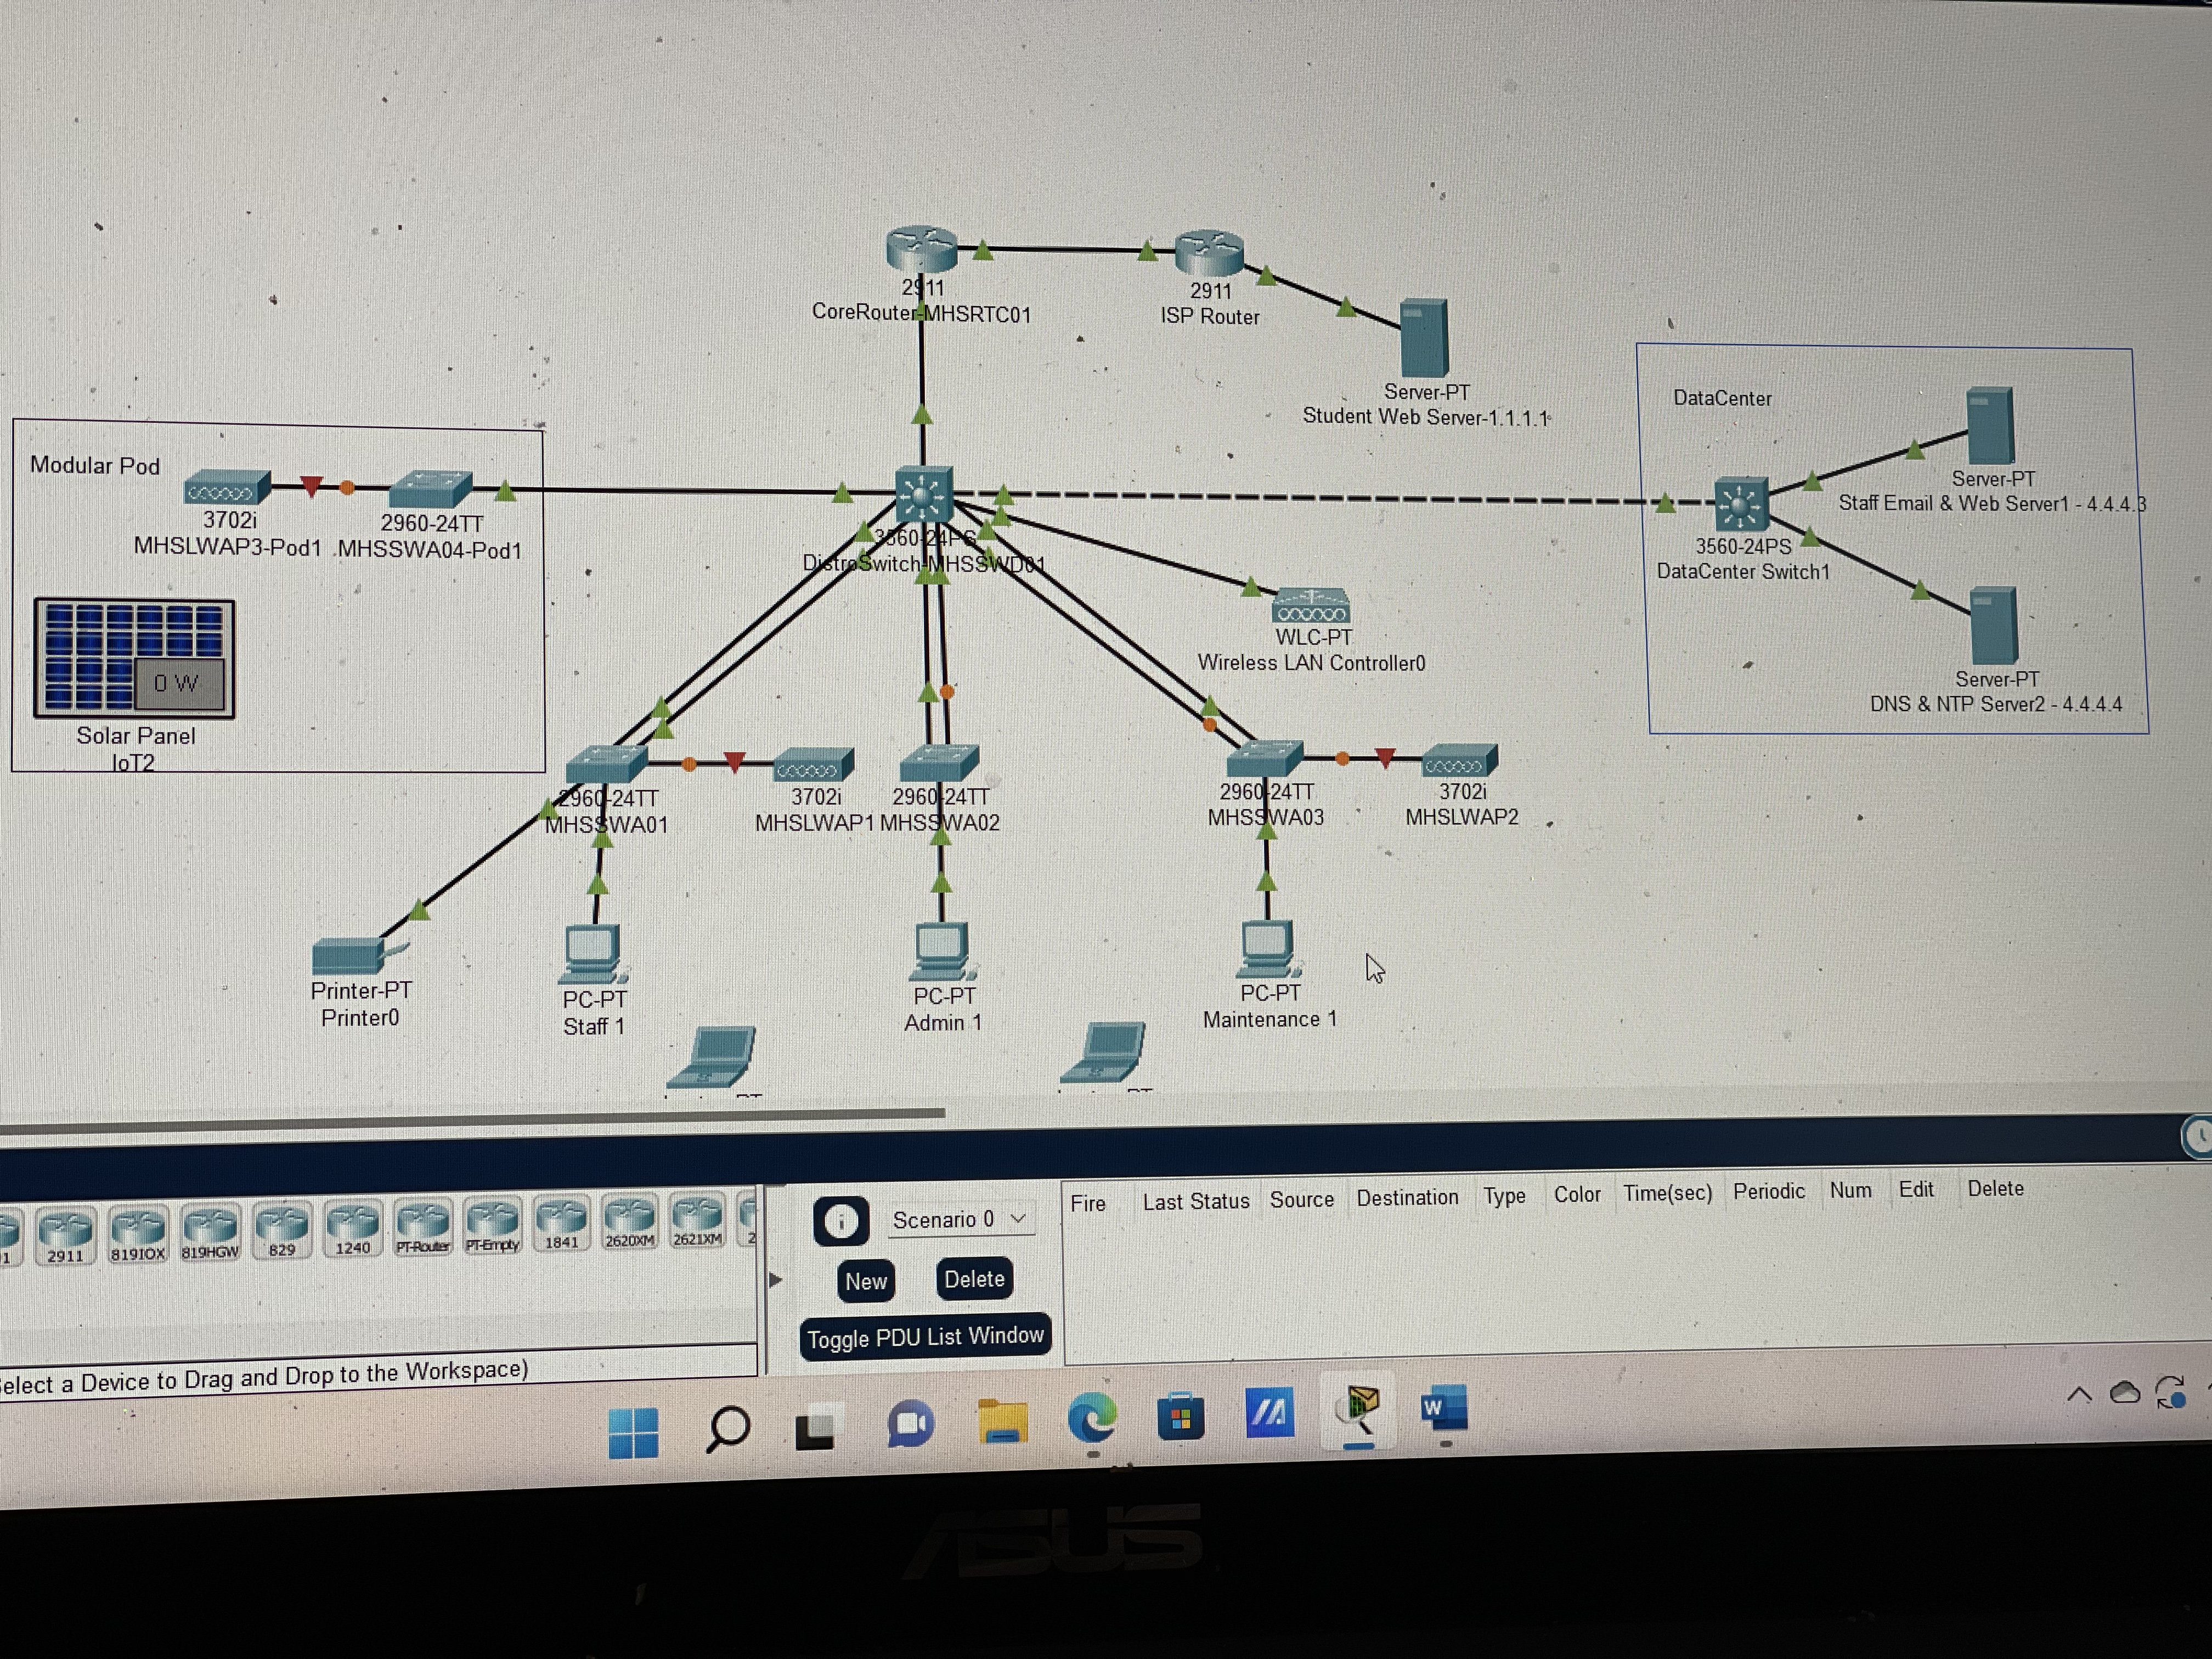The height and width of the screenshot is (1659, 2212).
Task: Toggle PDU List Window
Action: (925, 1337)
